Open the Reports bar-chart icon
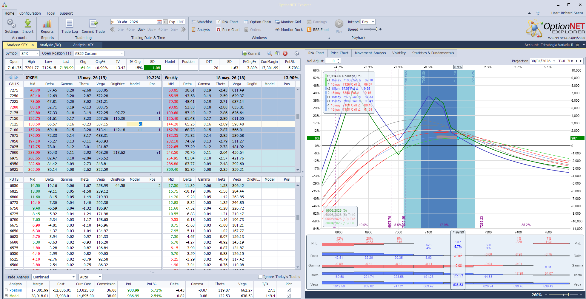Viewport: 586px width, 299px height. pos(47,26)
